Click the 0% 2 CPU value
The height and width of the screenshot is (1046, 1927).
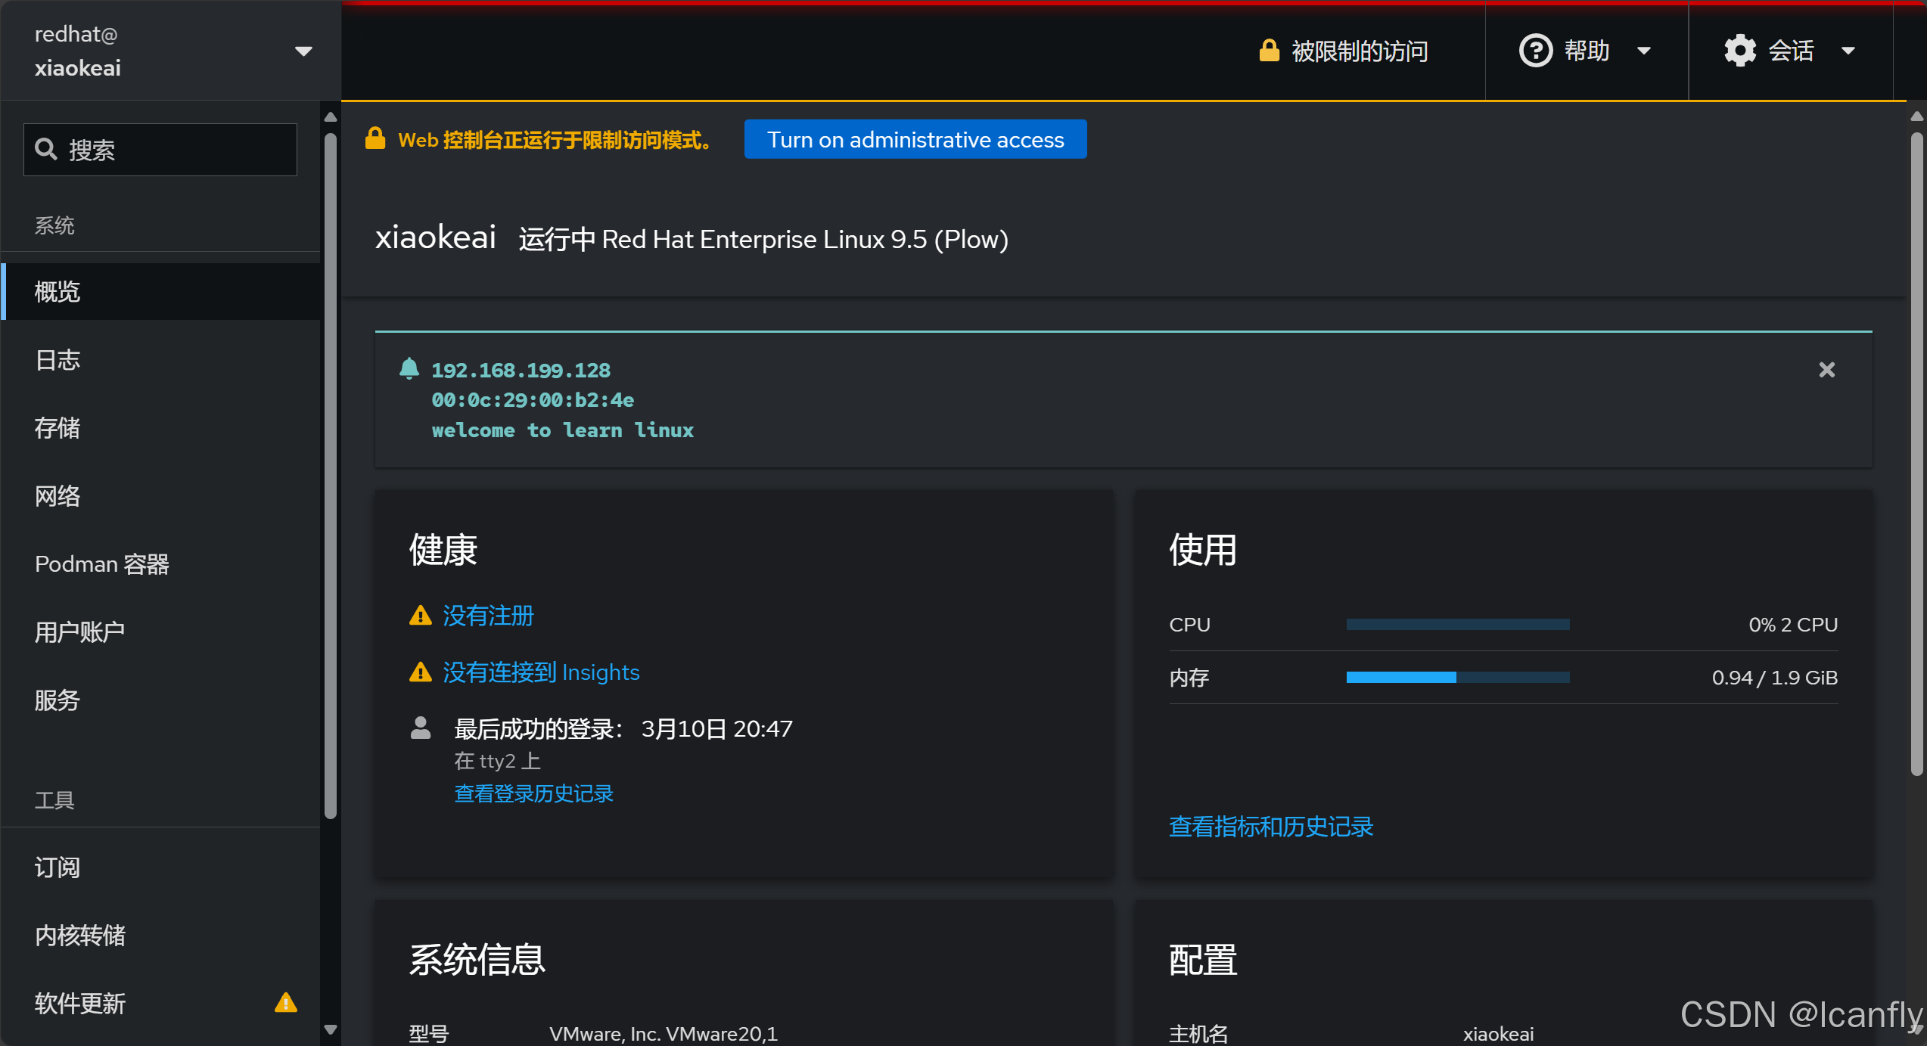coord(1793,625)
